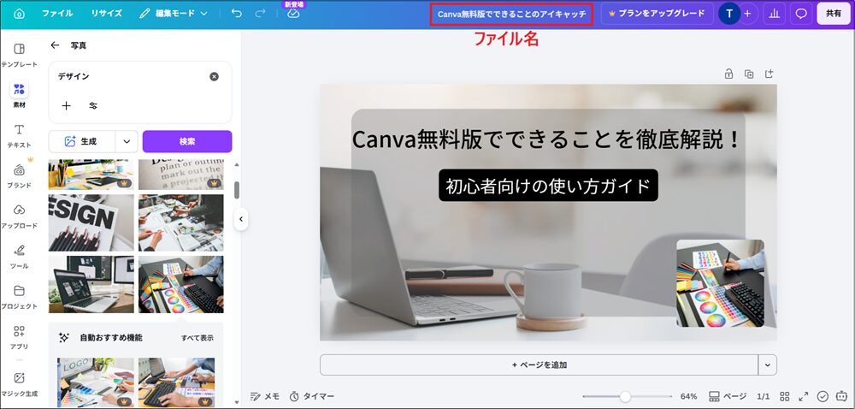Open the リサイズ menu
The height and width of the screenshot is (409, 855).
pyautogui.click(x=106, y=14)
